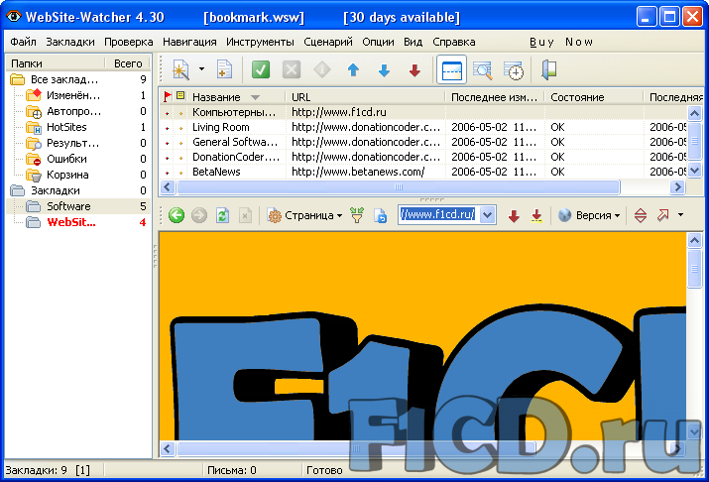Open dropdown arrow beside new bookmark icon

pyautogui.click(x=201, y=69)
